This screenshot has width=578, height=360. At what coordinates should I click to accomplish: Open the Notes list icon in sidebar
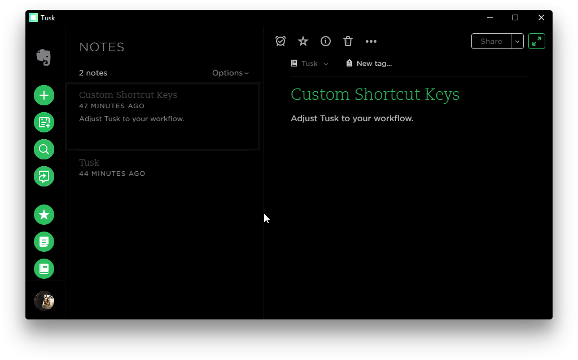pos(44,242)
